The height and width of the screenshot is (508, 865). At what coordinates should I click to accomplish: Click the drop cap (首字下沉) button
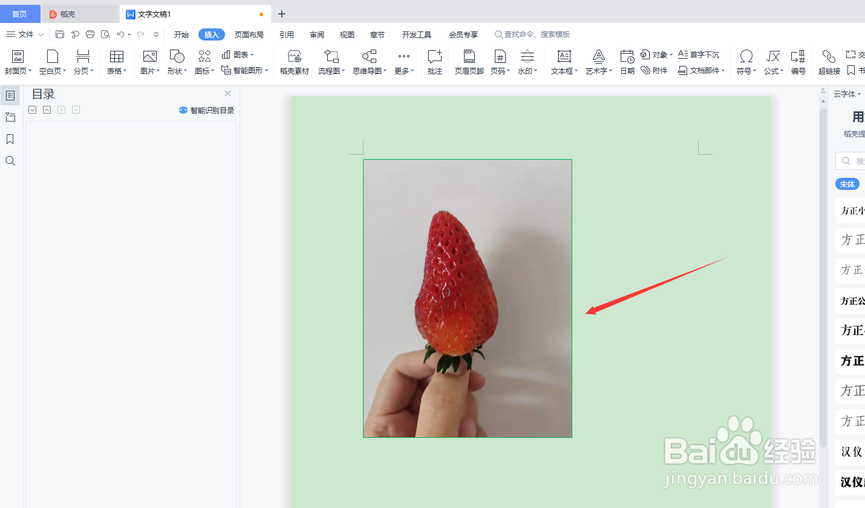699,55
